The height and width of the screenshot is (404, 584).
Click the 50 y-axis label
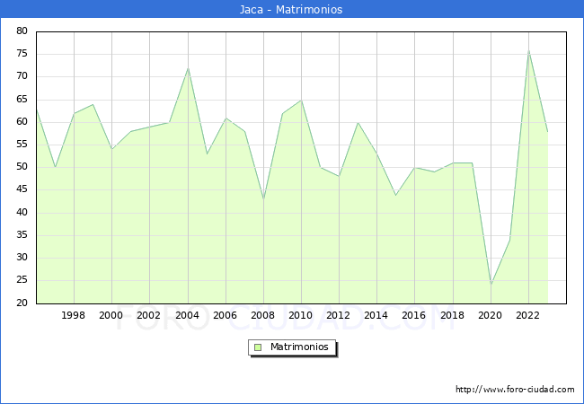click(x=21, y=167)
